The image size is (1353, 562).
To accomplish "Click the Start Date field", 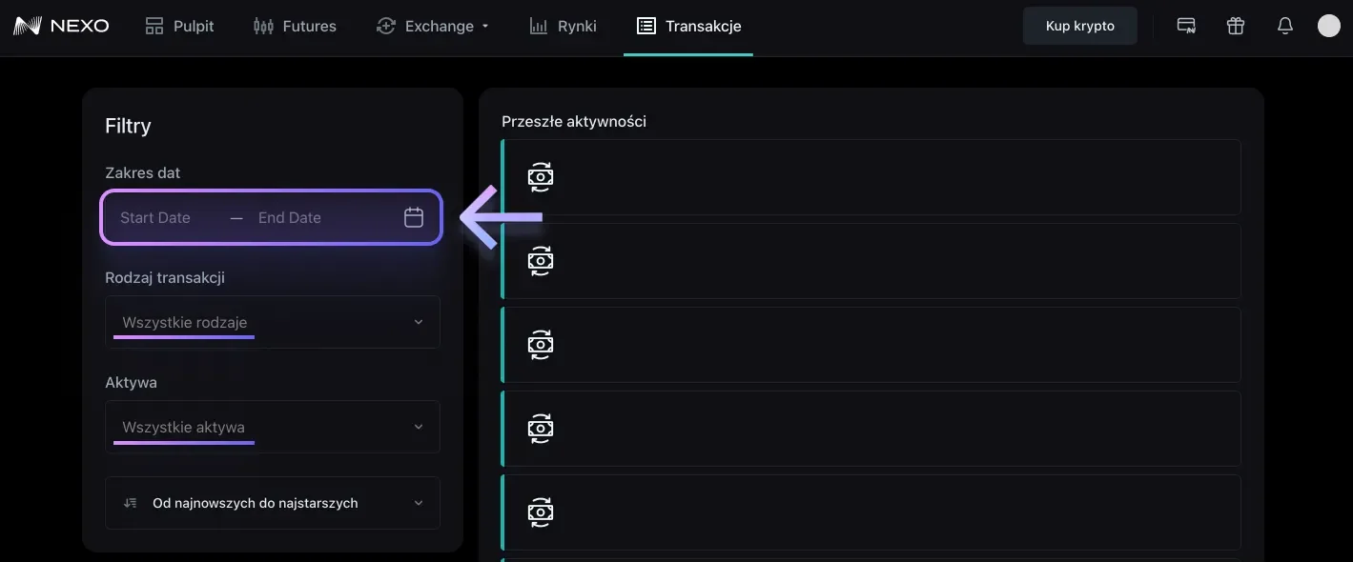I will coord(155,217).
